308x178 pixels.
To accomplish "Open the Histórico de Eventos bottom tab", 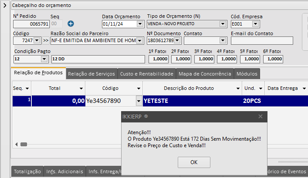I will click(x=287, y=171).
